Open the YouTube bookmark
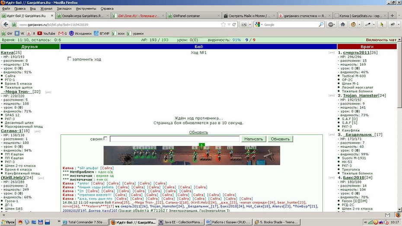 pyautogui.click(x=46, y=33)
